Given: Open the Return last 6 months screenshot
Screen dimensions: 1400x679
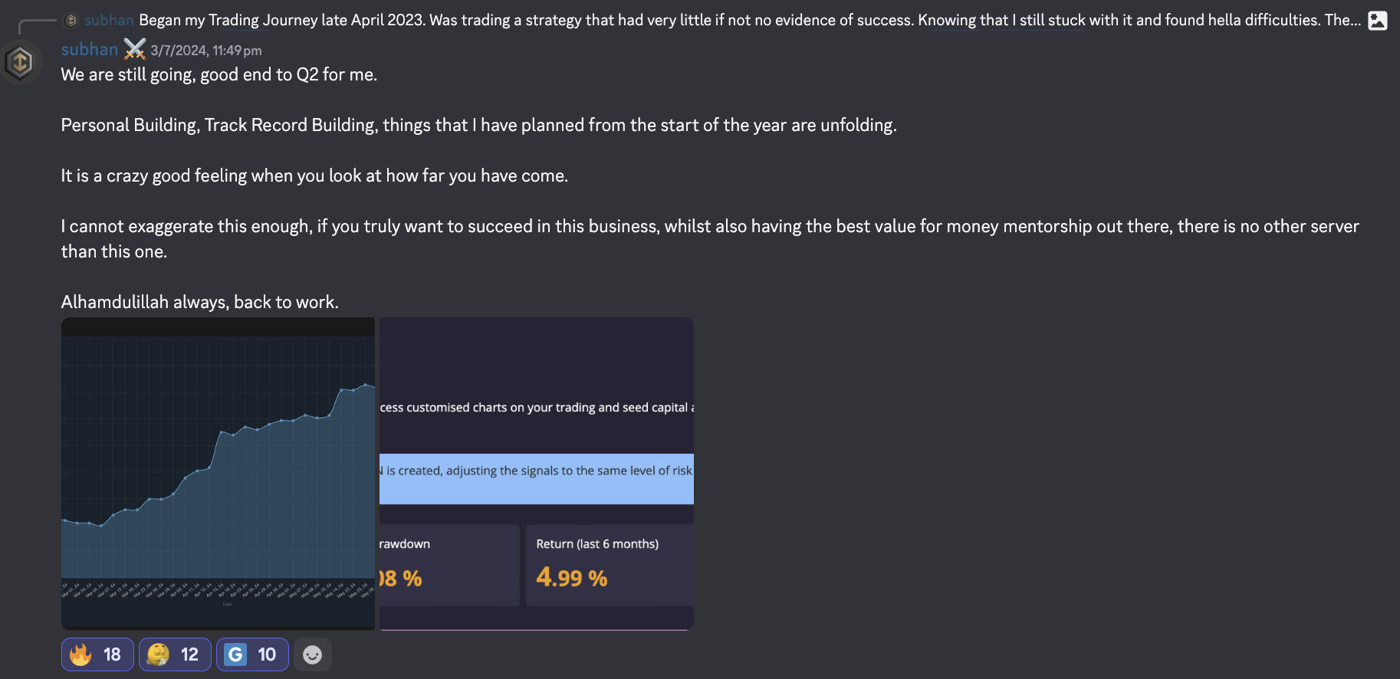Looking at the screenshot, I should 537,474.
